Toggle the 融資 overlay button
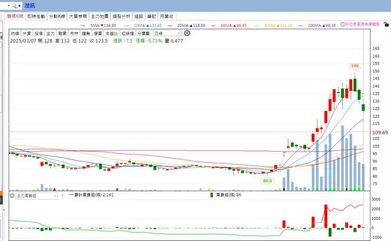 click(62, 33)
